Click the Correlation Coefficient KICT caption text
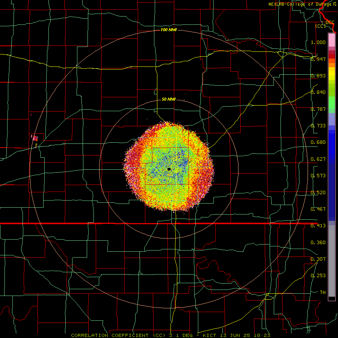This screenshot has height=338, width=338. click(171, 335)
